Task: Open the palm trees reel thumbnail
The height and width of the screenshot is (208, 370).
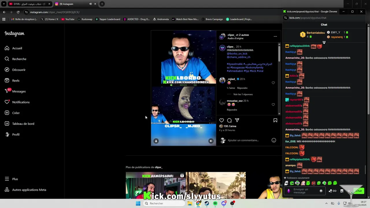Action: click(216, 185)
